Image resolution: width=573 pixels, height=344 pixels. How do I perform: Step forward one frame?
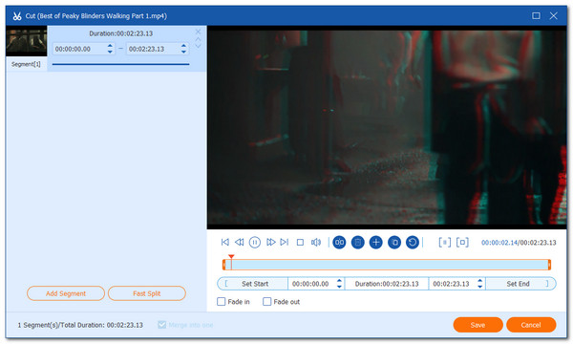[x=270, y=242]
